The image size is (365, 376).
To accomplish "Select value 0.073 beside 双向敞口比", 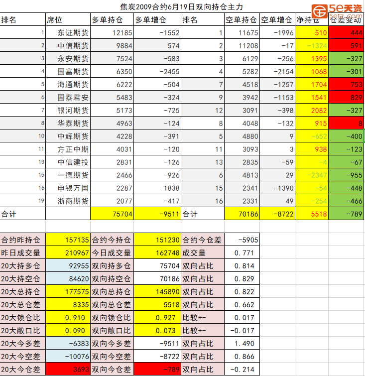I will (157, 330).
